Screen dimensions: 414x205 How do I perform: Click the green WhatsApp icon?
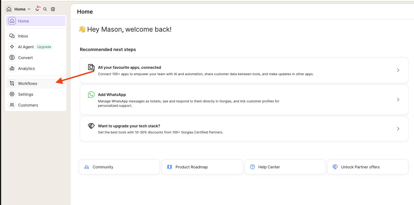click(91, 95)
